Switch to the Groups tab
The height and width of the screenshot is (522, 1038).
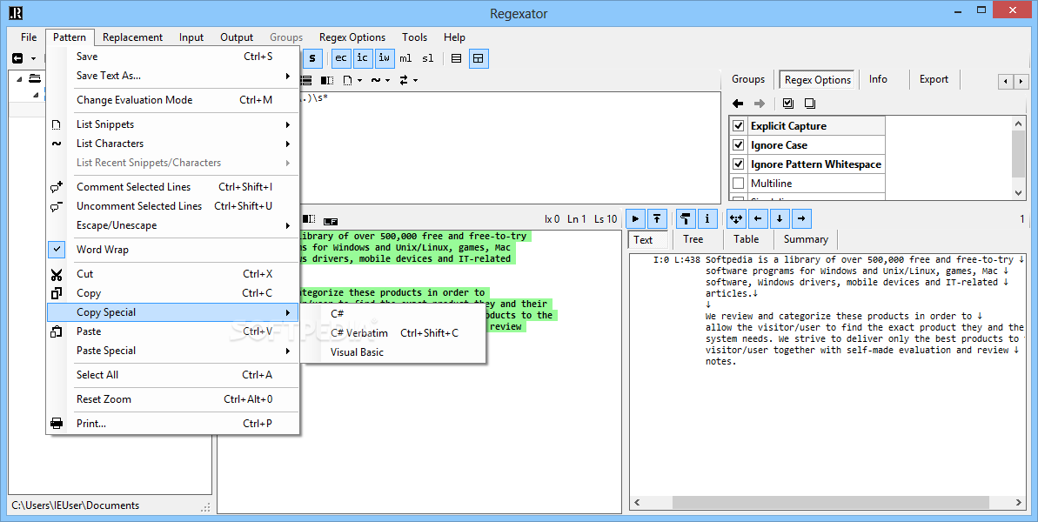coord(748,79)
